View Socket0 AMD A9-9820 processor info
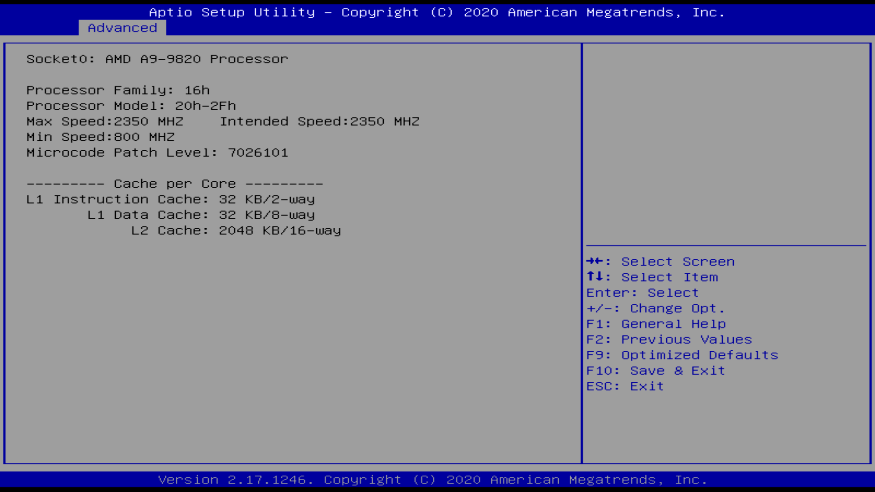 pos(157,59)
